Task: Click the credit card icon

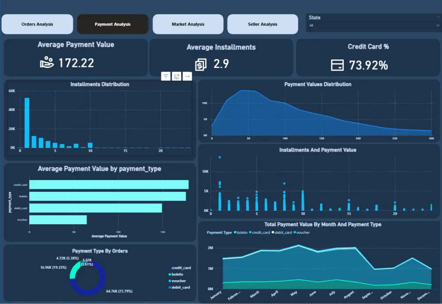Action: click(x=337, y=65)
